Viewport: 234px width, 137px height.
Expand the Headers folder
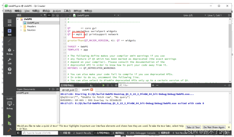coord(21,26)
